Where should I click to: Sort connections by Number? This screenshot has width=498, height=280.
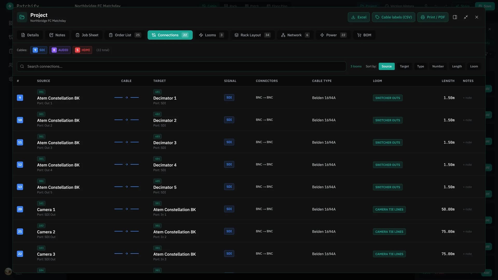tap(438, 66)
